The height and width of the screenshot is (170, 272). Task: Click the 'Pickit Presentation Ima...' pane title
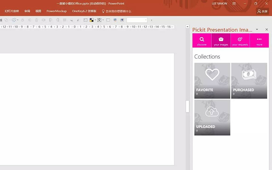[x=222, y=29]
